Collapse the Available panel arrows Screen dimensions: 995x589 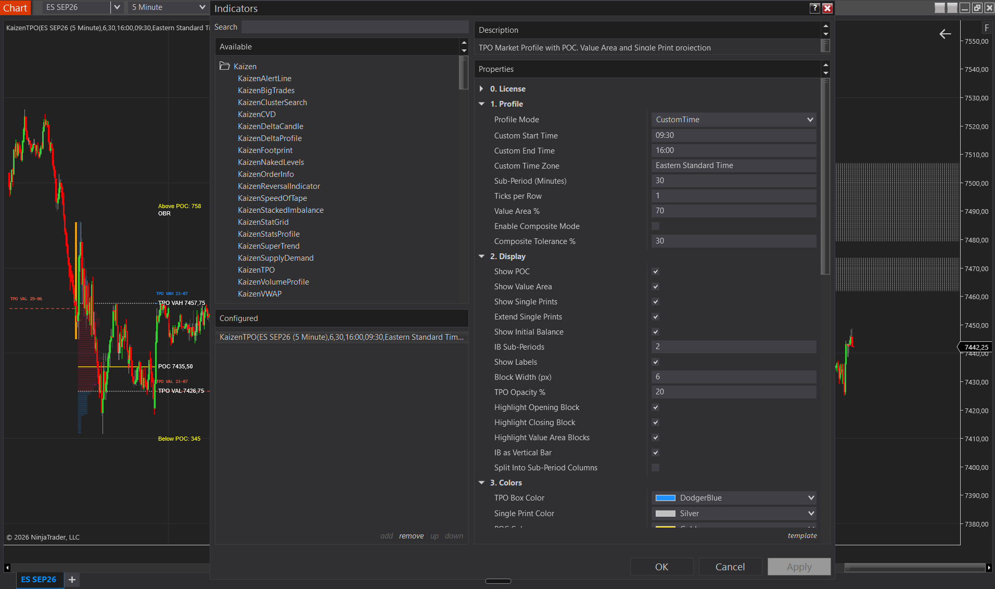tap(464, 47)
